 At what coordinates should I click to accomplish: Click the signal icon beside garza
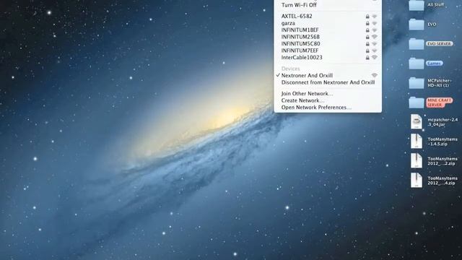coord(374,23)
